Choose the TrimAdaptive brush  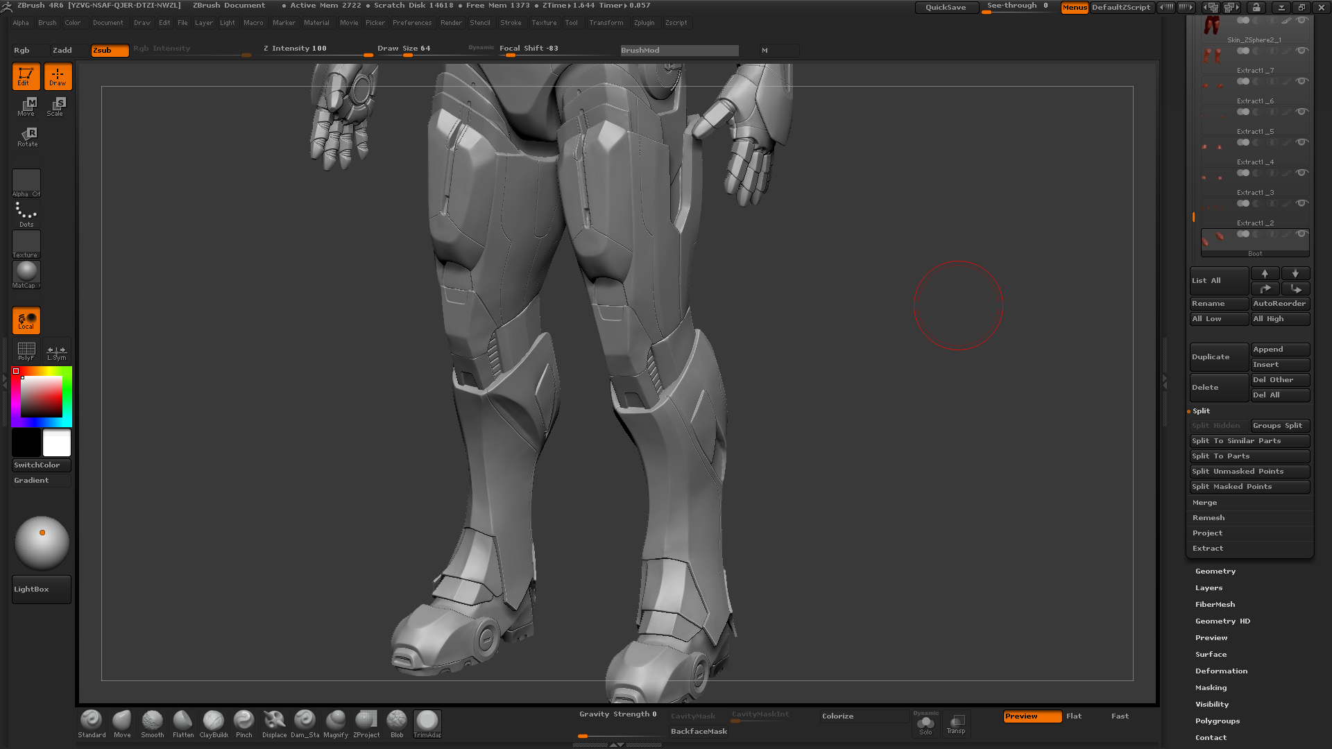[x=427, y=724]
